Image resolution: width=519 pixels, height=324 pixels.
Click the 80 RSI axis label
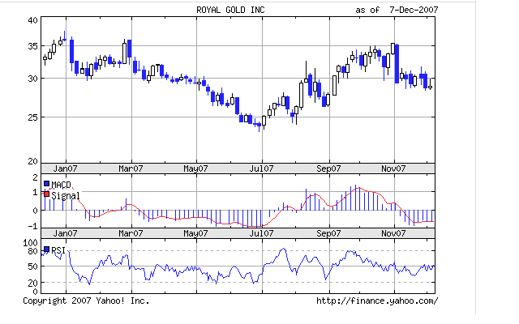[x=32, y=251]
